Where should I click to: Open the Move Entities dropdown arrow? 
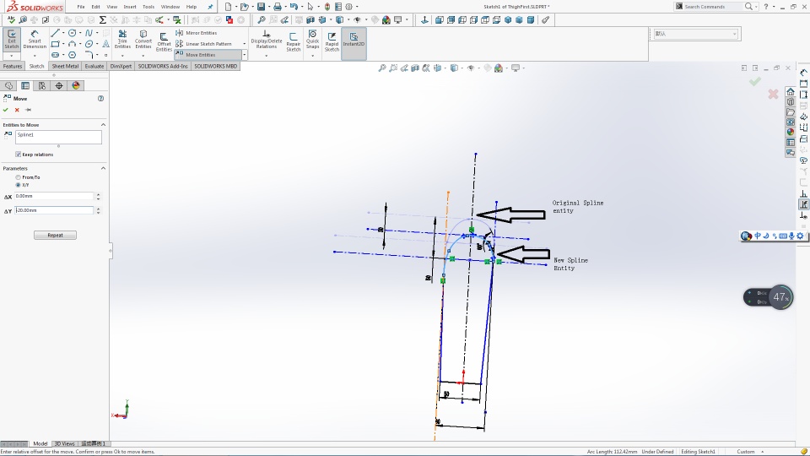(245, 55)
